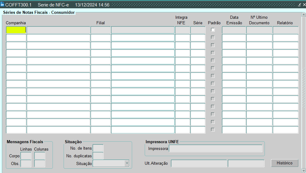Image resolution: width=306 pixels, height=173 pixels.
Task: Toggle the Padrão checkbox in second row
Action: coord(213,37)
